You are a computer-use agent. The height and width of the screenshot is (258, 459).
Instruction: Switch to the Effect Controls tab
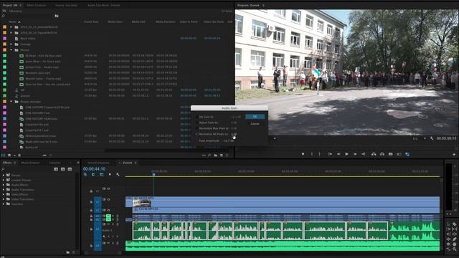tap(36, 5)
